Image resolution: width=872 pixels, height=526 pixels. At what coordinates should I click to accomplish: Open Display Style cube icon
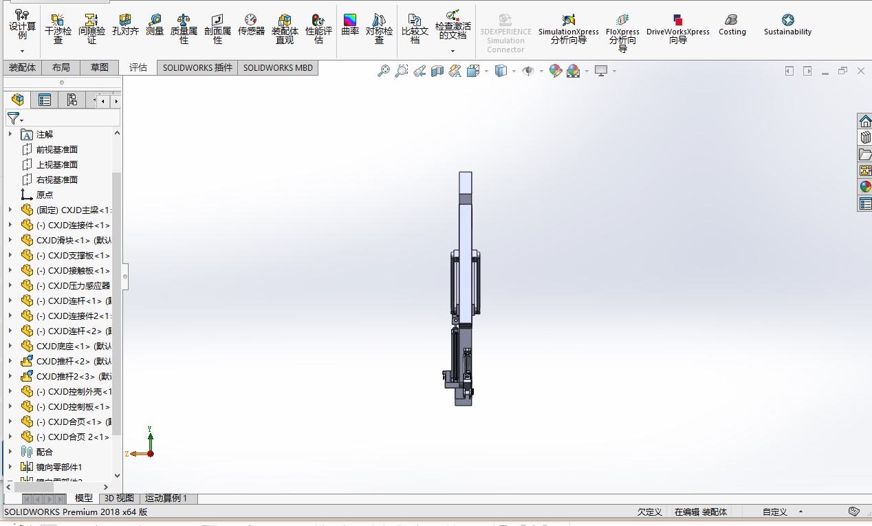click(x=501, y=71)
